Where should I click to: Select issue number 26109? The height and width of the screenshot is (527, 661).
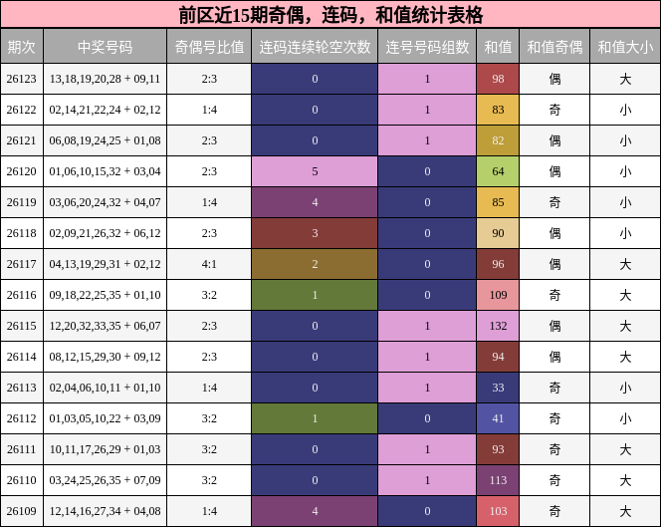[22, 511]
